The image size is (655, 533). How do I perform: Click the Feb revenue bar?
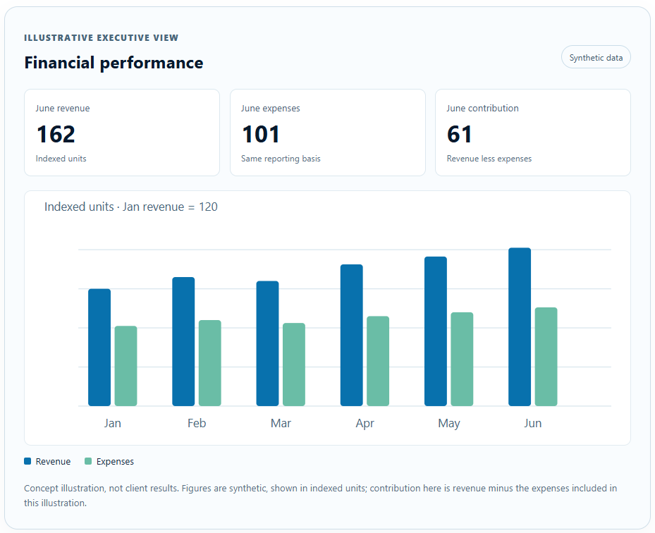183,341
